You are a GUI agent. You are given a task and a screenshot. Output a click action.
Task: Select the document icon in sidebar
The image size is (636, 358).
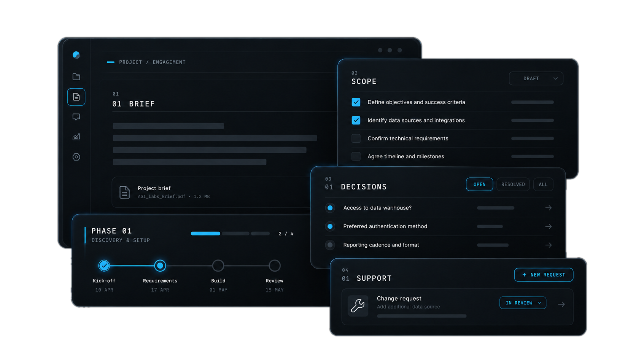tap(76, 97)
